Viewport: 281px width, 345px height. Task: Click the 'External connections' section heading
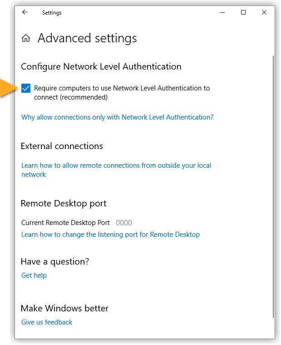pyautogui.click(x=62, y=146)
